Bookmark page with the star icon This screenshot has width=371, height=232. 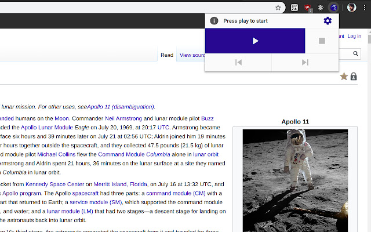pyautogui.click(x=278, y=8)
